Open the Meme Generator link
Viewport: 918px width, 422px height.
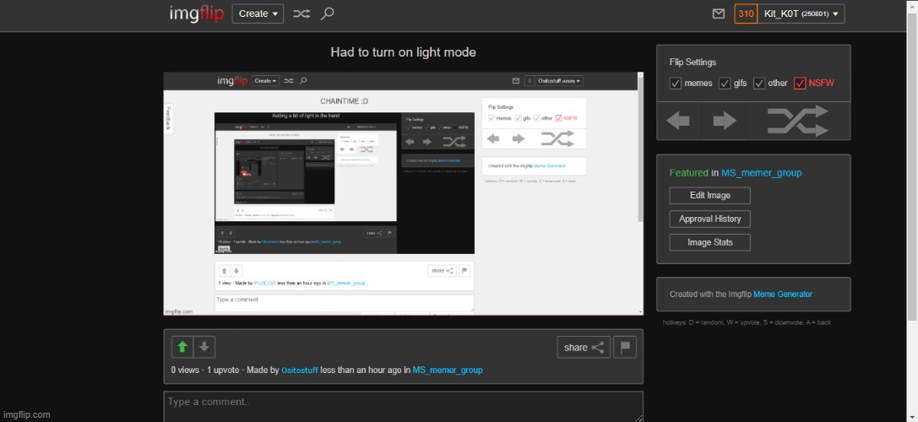(x=783, y=295)
